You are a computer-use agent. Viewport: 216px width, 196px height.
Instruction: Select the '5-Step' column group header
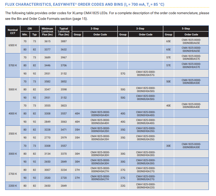coord(186,29)
